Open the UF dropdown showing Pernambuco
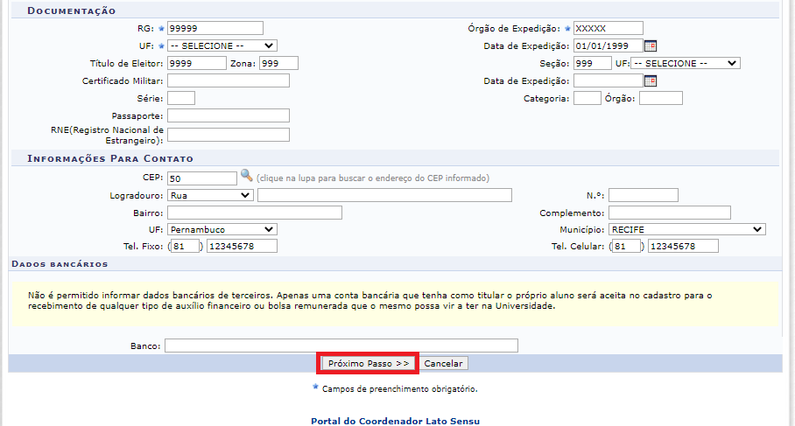Image resolution: width=795 pixels, height=426 pixels. (x=222, y=229)
